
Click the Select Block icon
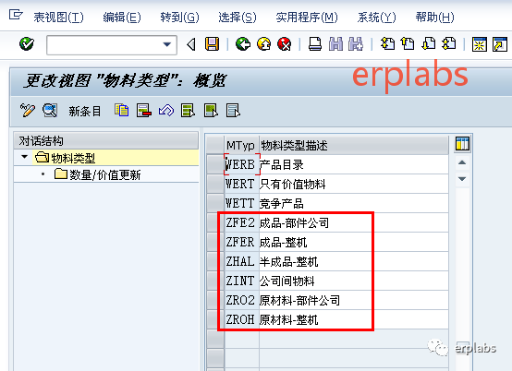pyautogui.click(x=211, y=111)
